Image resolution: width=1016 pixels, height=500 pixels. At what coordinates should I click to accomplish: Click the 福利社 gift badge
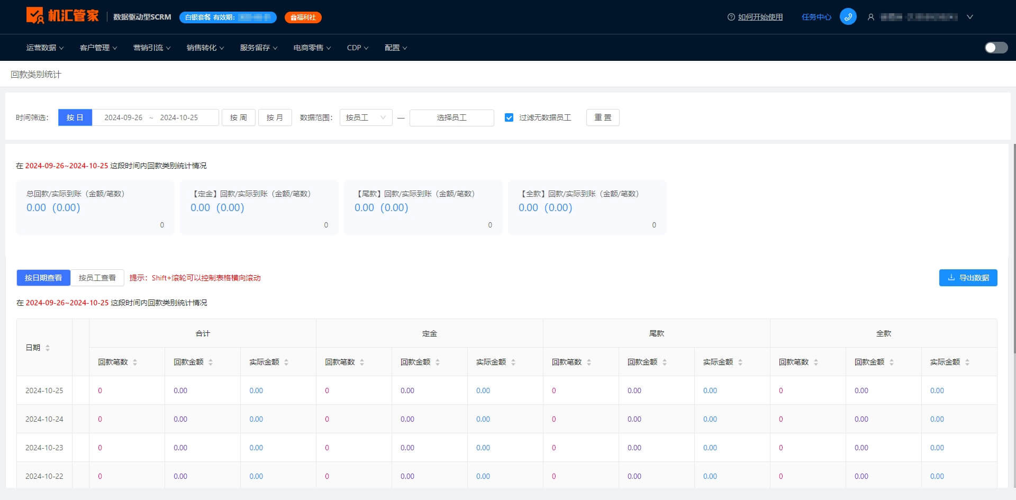(x=303, y=17)
